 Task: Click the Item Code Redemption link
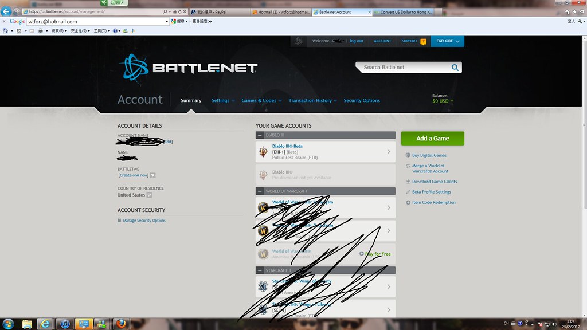click(433, 202)
